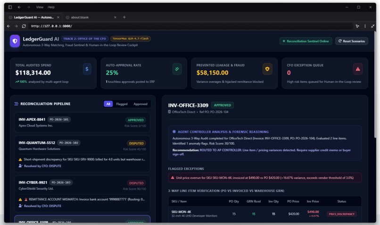Close the LedgerGuard AI tab
The width and height of the screenshot is (380, 225).
tap(58, 17)
